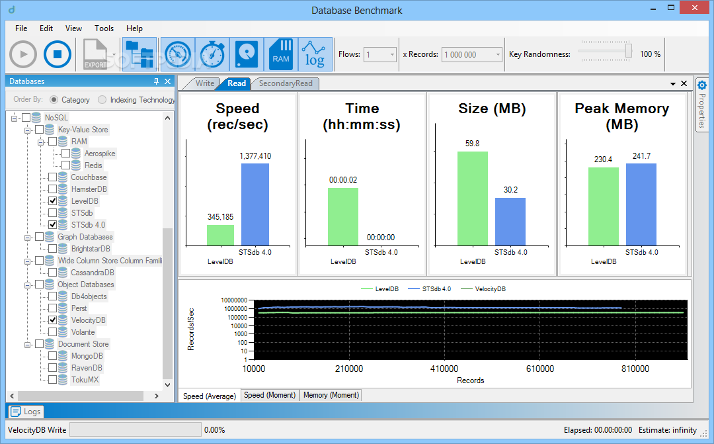Click the VelocityDB Write progress bar
The width and height of the screenshot is (714, 444).
tap(136, 429)
